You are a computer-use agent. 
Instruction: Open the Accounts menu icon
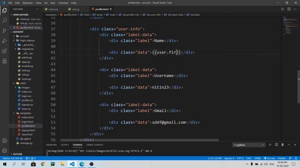(4, 141)
